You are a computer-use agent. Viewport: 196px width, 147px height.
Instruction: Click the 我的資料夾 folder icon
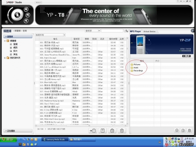pyautogui.click(x=8, y=58)
